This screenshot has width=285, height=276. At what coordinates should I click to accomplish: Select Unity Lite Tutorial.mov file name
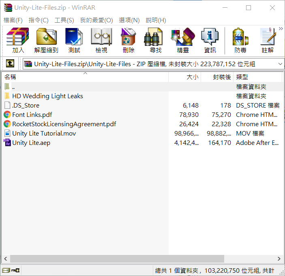(x=44, y=134)
